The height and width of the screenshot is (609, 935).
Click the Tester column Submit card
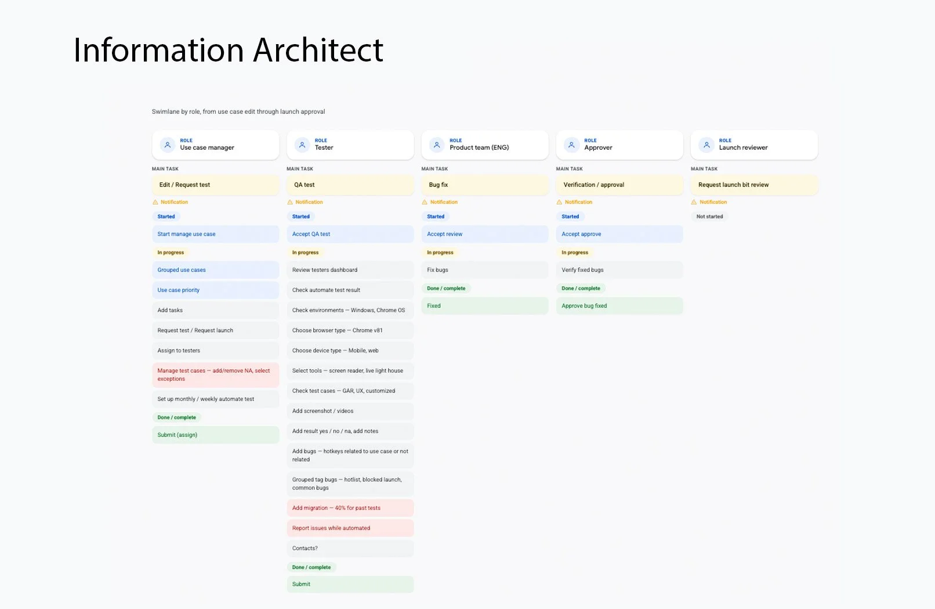[350, 584]
